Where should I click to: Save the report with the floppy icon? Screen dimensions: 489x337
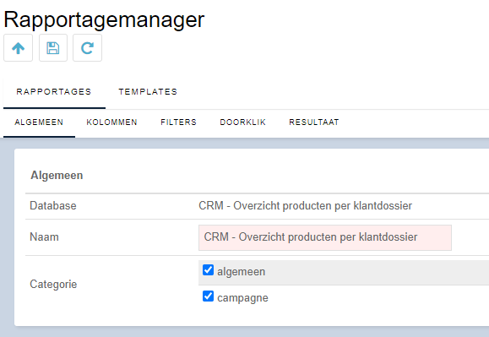coord(53,48)
